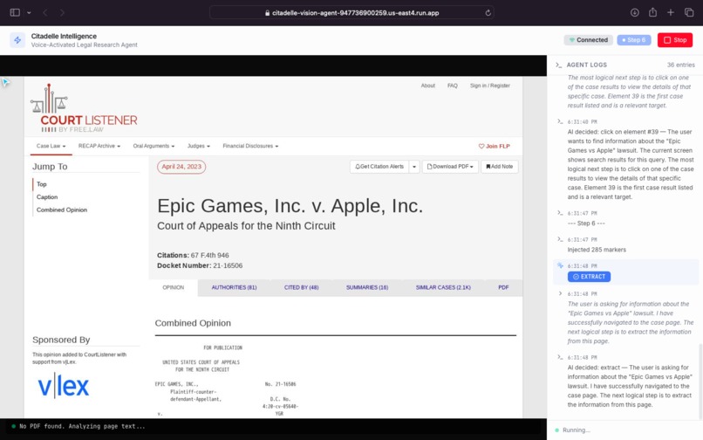The image size is (703, 440).
Task: Go back with browser back arrow
Action: [44, 12]
